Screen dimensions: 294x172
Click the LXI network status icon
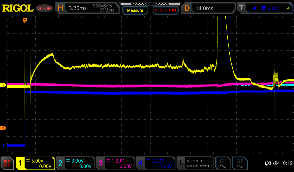(x=268, y=163)
